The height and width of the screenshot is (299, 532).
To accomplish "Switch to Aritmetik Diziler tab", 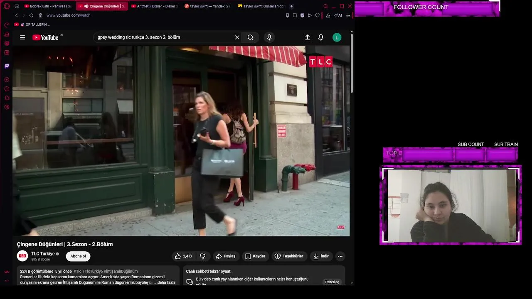I will click(155, 6).
